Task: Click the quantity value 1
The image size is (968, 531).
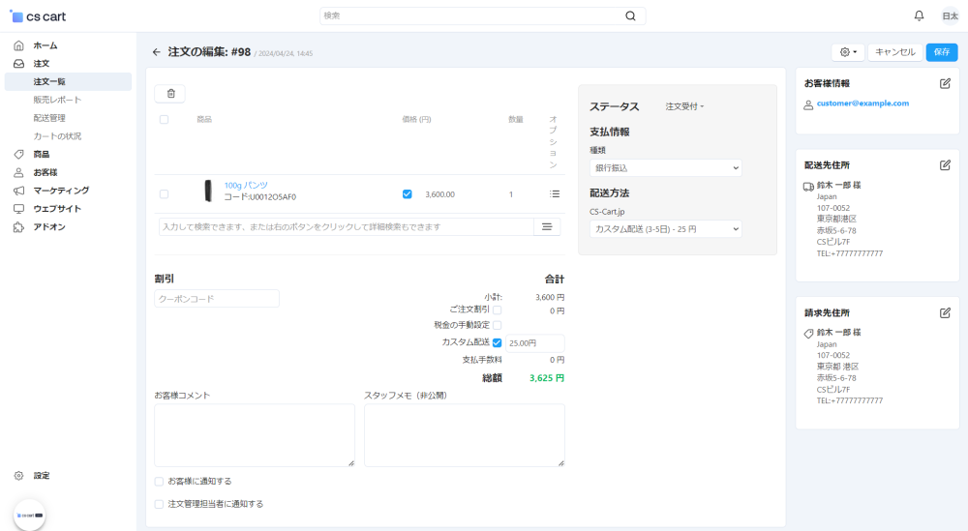Action: 511,194
